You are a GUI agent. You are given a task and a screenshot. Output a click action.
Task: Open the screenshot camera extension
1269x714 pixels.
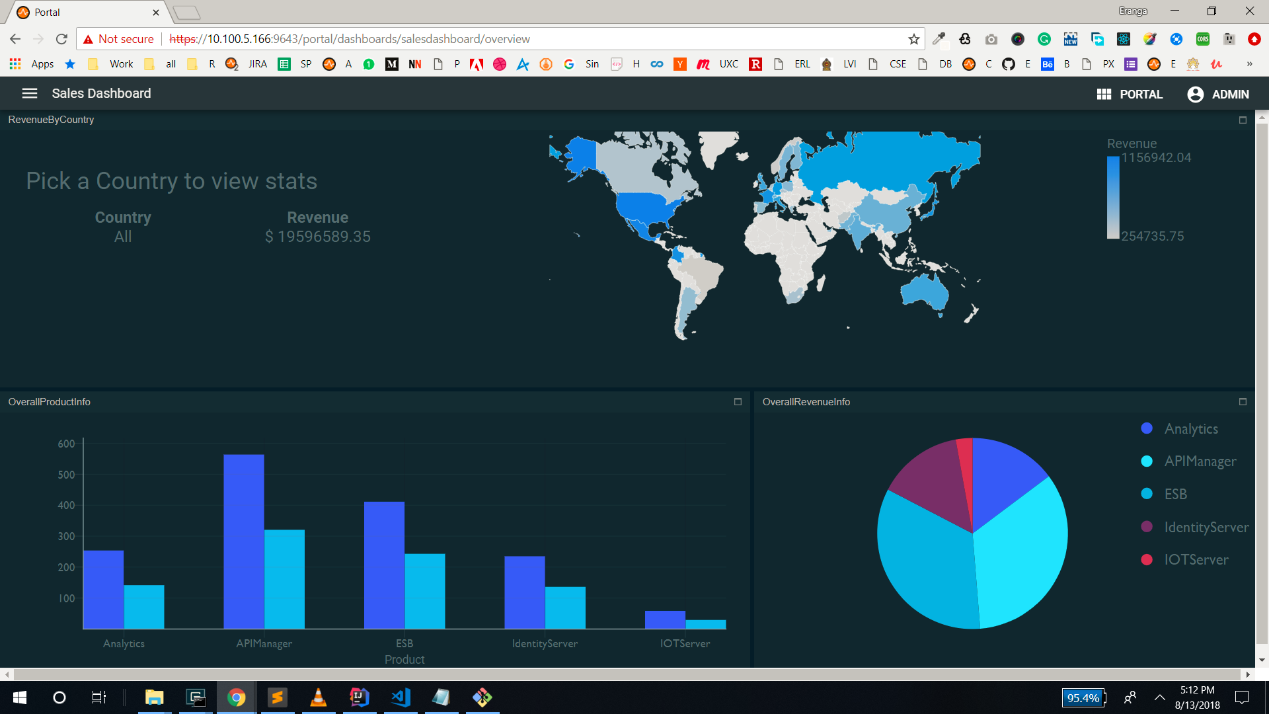(991, 39)
